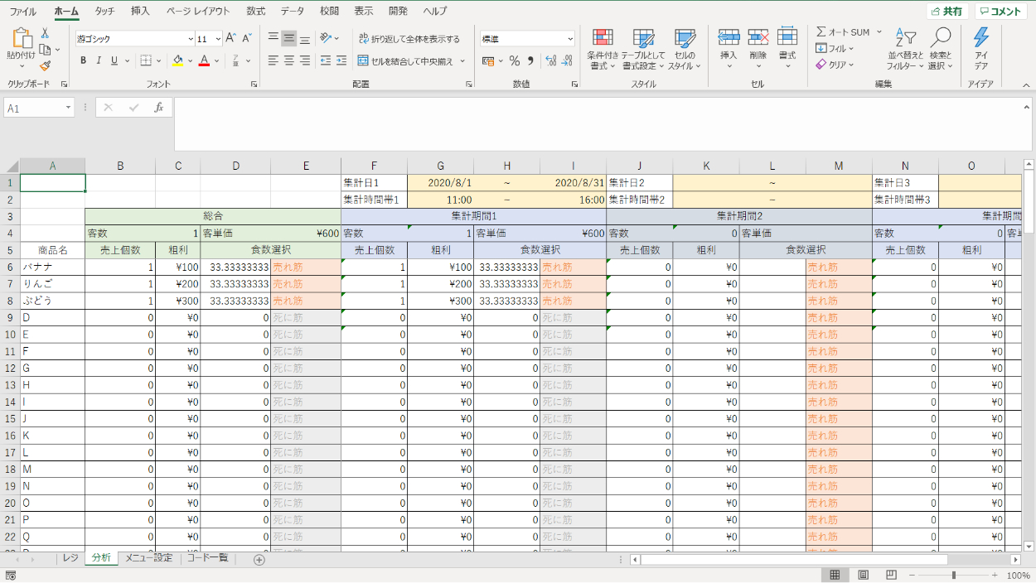Click the 共有 share button
This screenshot has width=1036, height=583.
point(946,12)
